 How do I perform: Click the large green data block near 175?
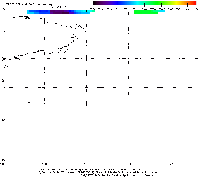pyautogui.click(x=146, y=12)
